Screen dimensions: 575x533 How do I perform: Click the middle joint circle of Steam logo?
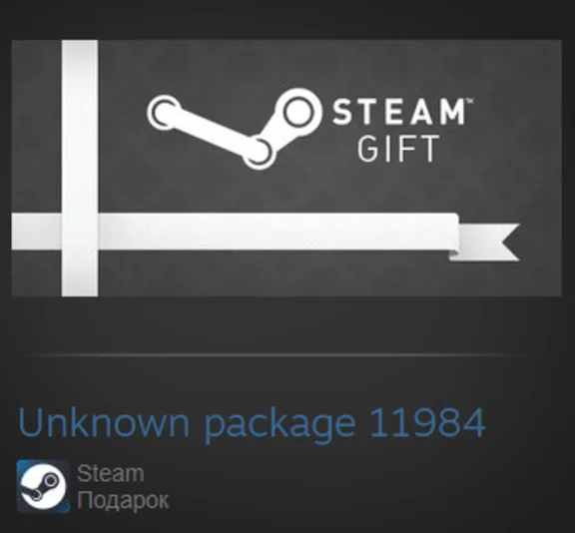[259, 152]
